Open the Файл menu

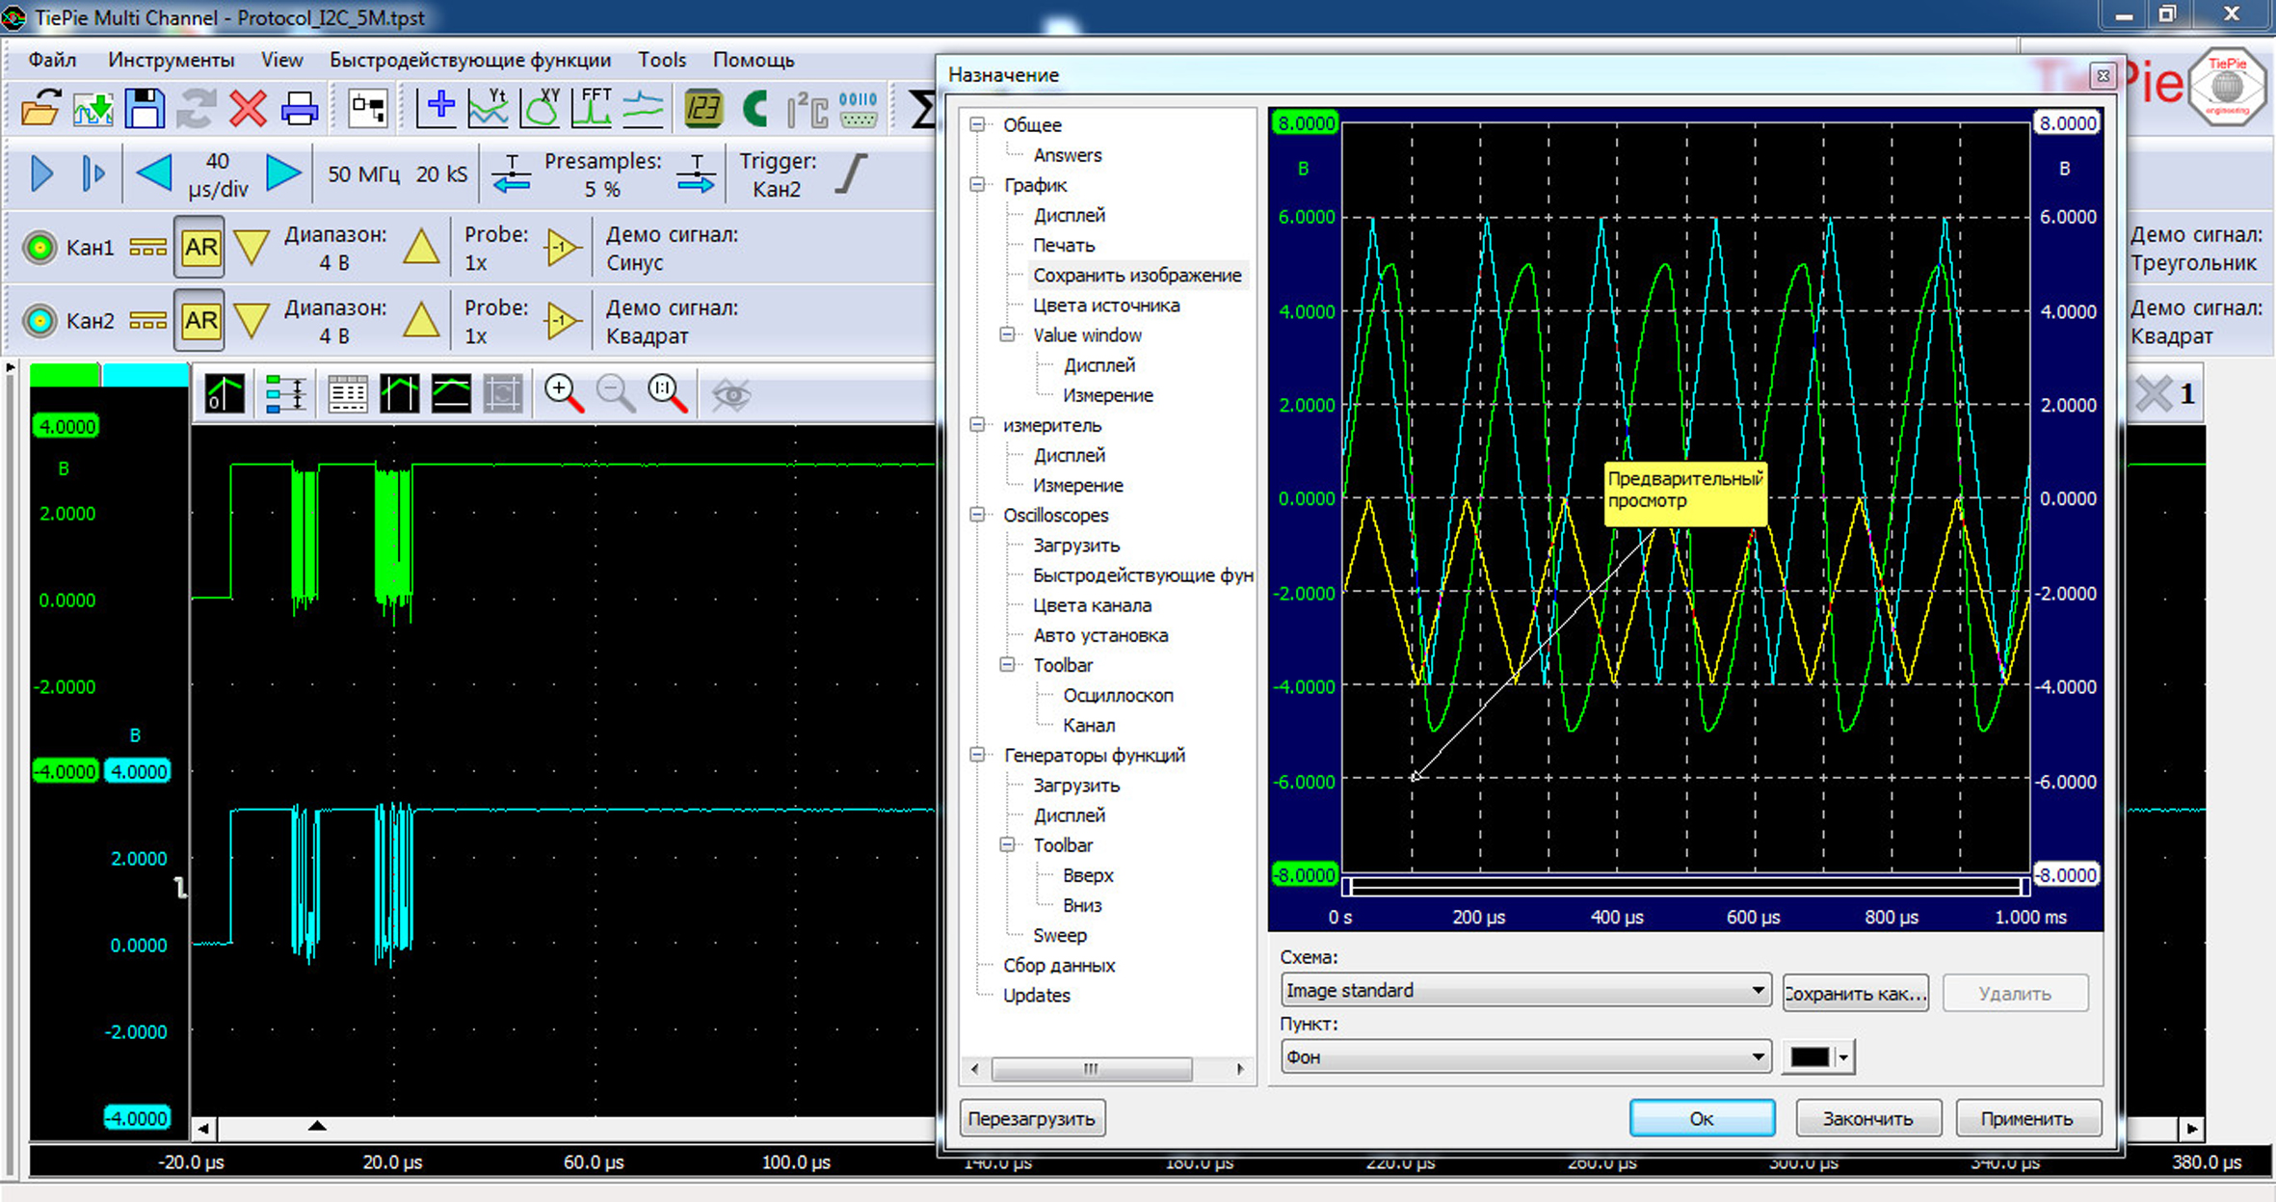pos(52,60)
